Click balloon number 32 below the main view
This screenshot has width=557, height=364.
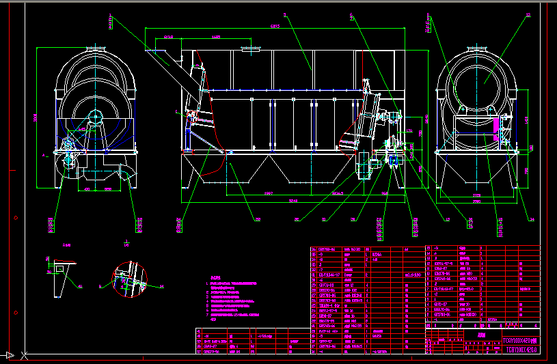[x=258, y=219]
